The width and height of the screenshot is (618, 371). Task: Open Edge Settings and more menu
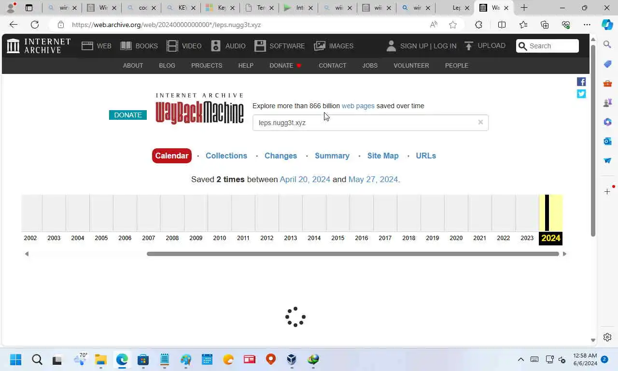(x=587, y=25)
